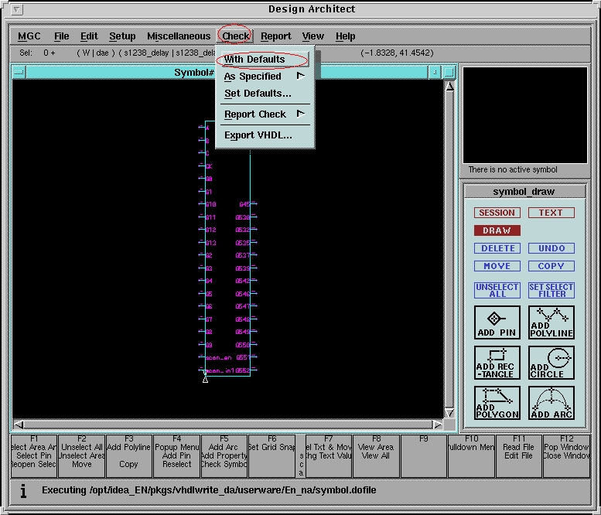The height and width of the screenshot is (515, 601).
Task: Click the horizontal scrollbar under the canvas
Action: [228, 425]
